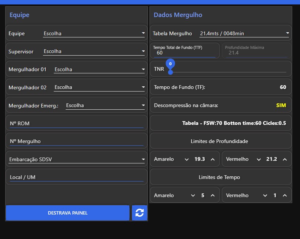Viewport: 300px width, 239px height.
Task: Increase the Vermelho depth limit with up chevron
Action: tap(284, 159)
